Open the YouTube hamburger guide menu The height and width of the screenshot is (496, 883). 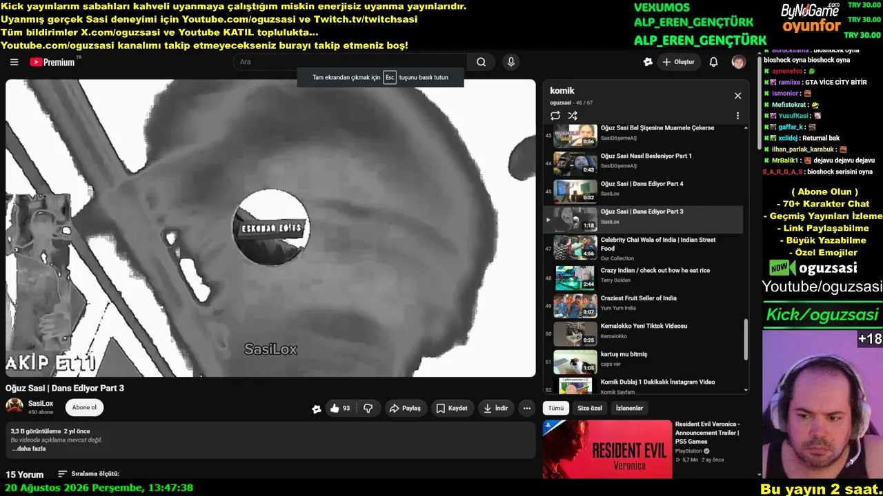[x=14, y=62]
